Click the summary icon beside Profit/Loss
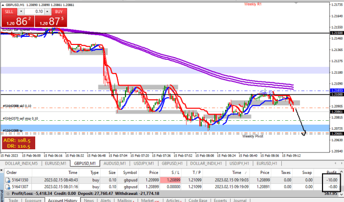Screen dimensions: 344x202 pyautogui.click(x=8, y=194)
